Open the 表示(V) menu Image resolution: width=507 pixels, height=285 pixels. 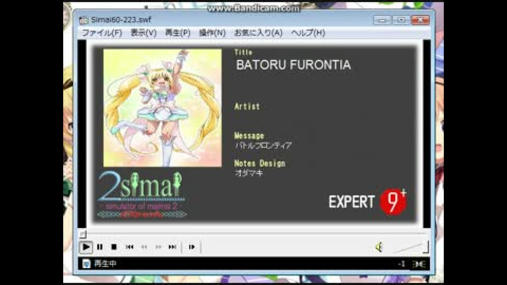coord(144,33)
